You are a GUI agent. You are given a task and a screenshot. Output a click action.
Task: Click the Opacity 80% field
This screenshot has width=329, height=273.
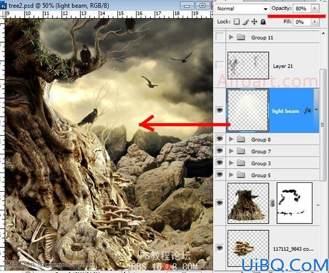coord(302,8)
